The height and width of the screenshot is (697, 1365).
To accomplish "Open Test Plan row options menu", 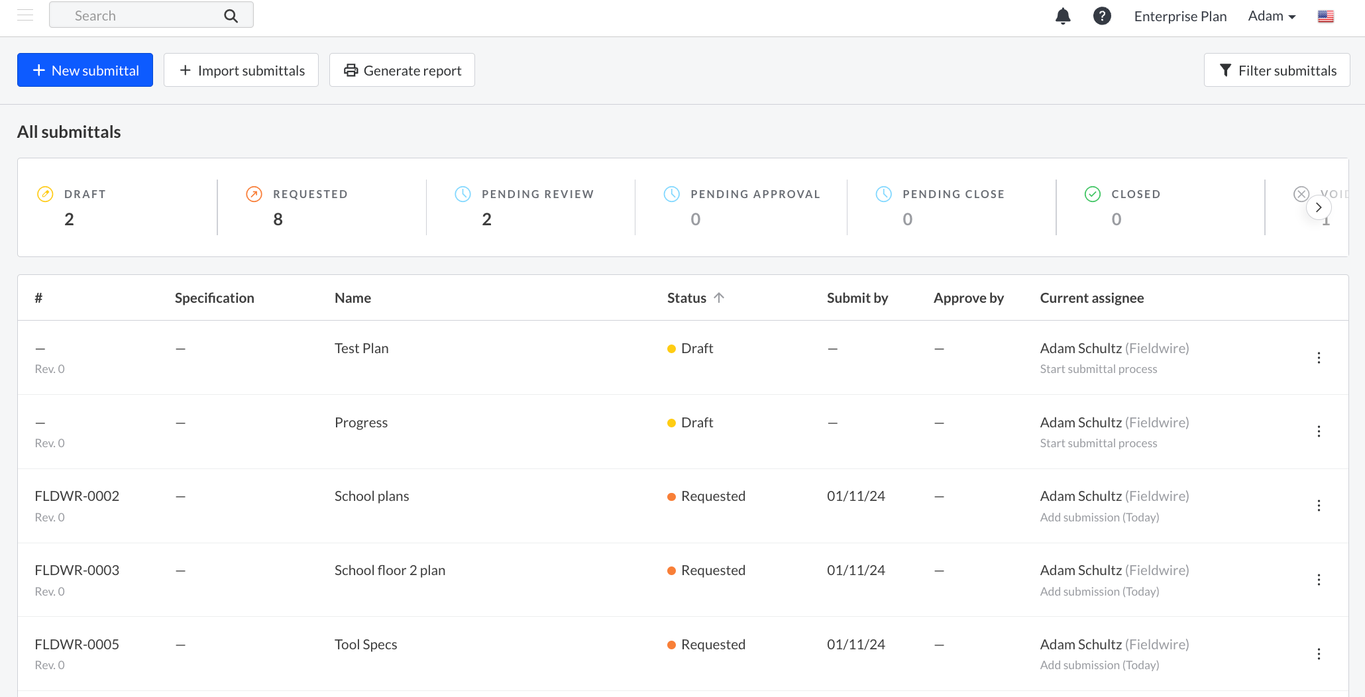I will tap(1319, 358).
